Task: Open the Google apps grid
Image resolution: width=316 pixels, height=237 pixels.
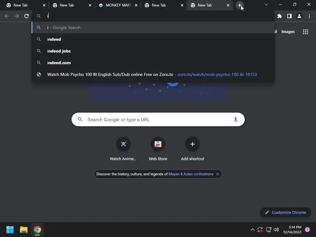Action: click(305, 32)
